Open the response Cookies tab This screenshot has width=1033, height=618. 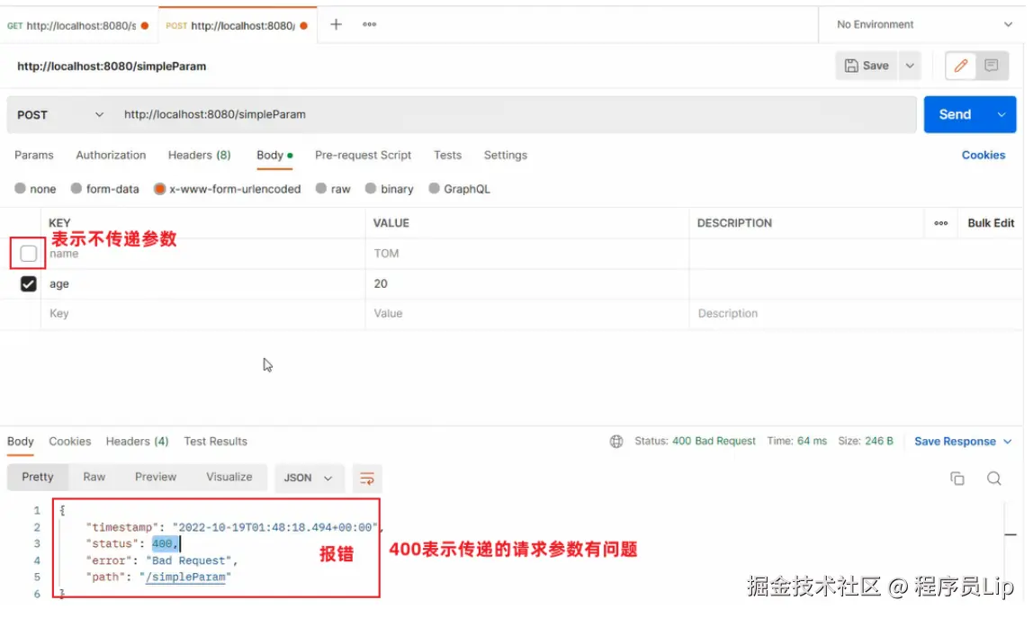[70, 442]
